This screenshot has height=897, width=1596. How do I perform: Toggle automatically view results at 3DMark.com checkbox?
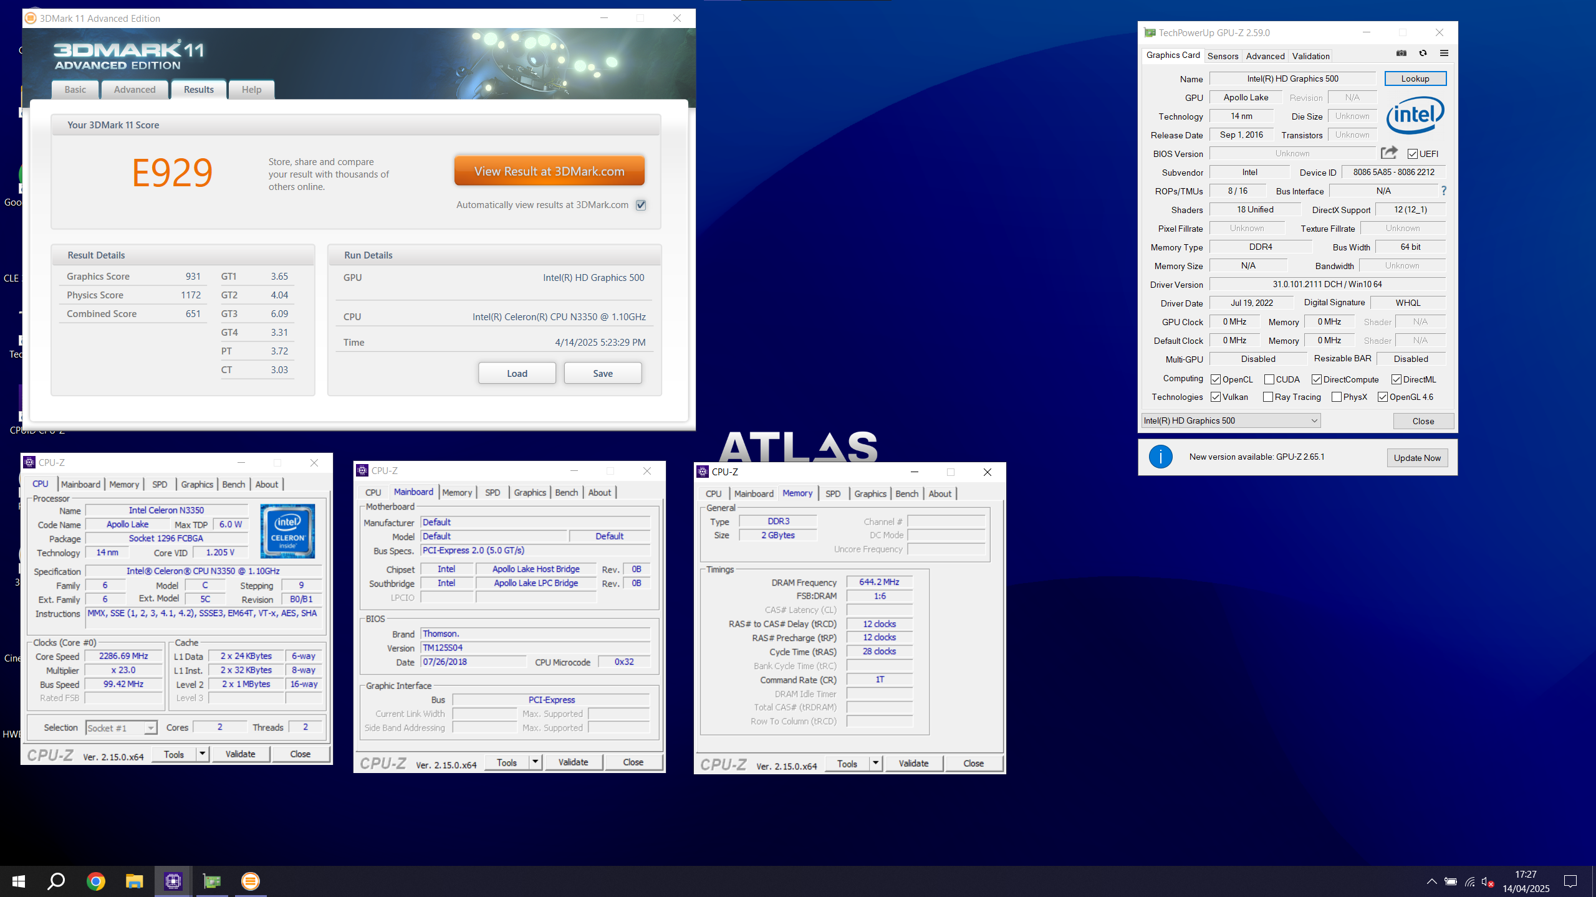[641, 205]
